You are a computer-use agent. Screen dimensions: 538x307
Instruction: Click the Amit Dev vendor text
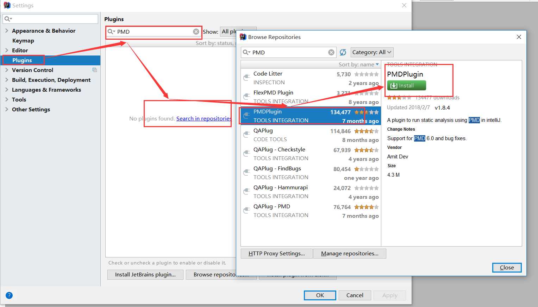coord(398,157)
